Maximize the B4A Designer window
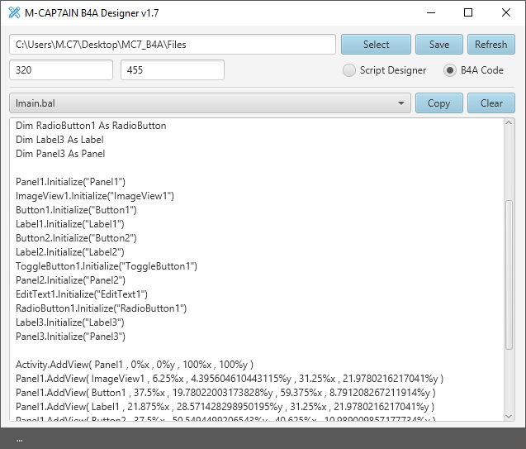The height and width of the screenshot is (449, 526). (468, 12)
